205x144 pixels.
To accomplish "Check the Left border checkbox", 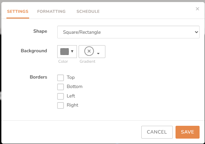I will click(x=61, y=96).
